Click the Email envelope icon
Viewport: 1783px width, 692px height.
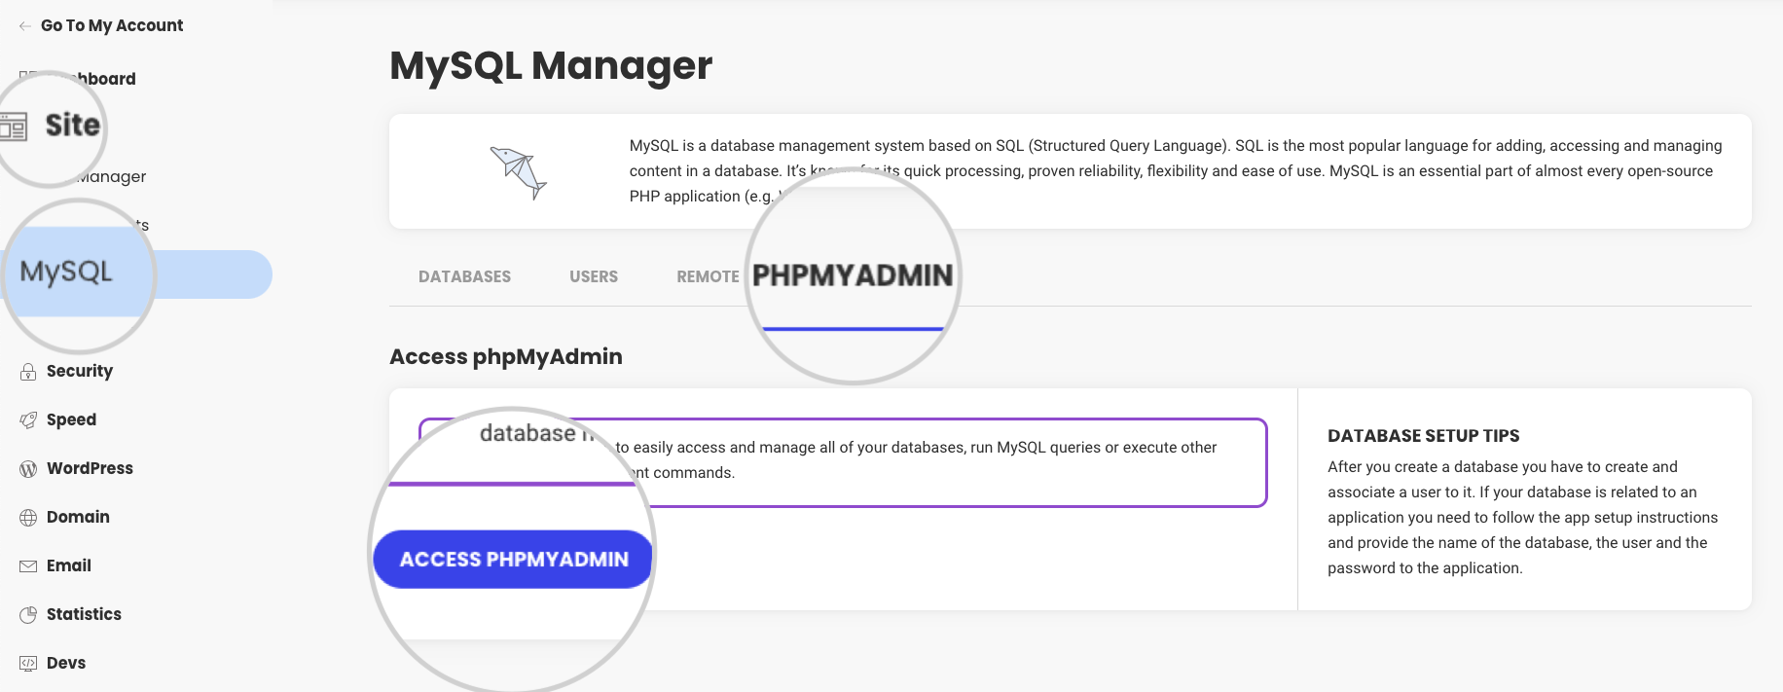28,565
